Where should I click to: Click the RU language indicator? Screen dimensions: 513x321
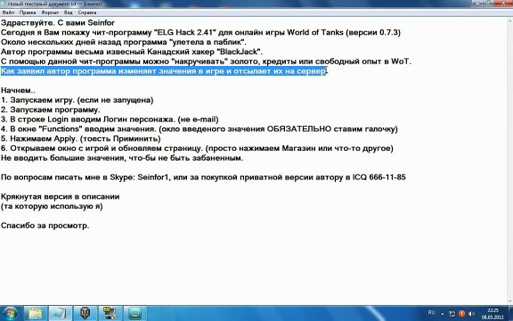click(x=431, y=313)
